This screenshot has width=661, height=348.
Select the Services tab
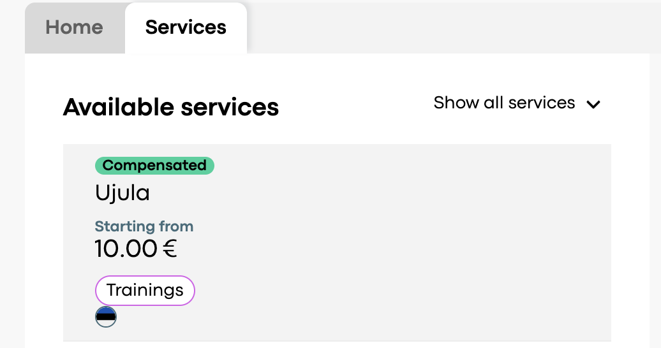pos(186,28)
